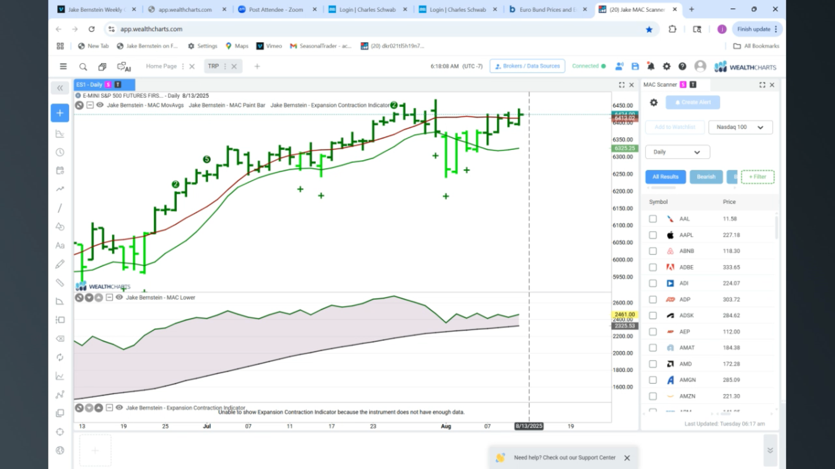Click the save floppy disk icon
The height and width of the screenshot is (469, 835).
pyautogui.click(x=635, y=66)
